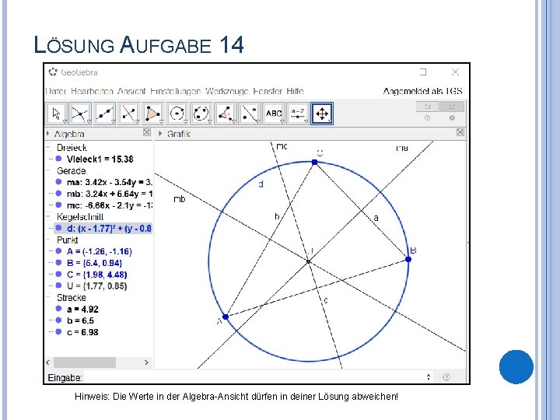Close the Algebra view panel

point(147,132)
